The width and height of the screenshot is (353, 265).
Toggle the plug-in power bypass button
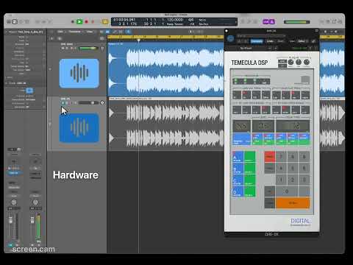tap(230, 38)
